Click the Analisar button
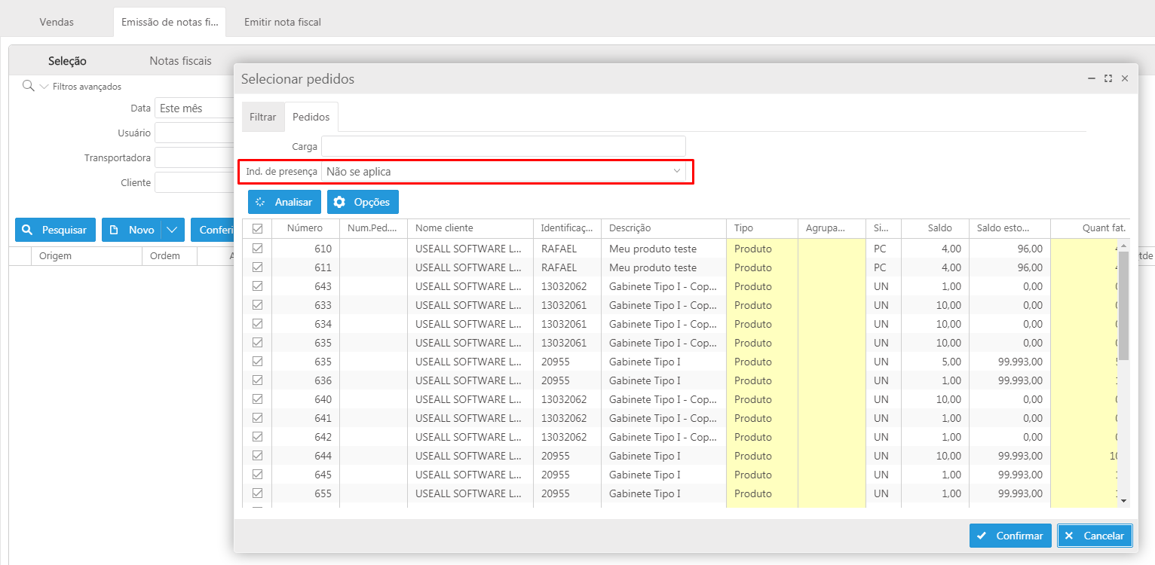 click(285, 202)
